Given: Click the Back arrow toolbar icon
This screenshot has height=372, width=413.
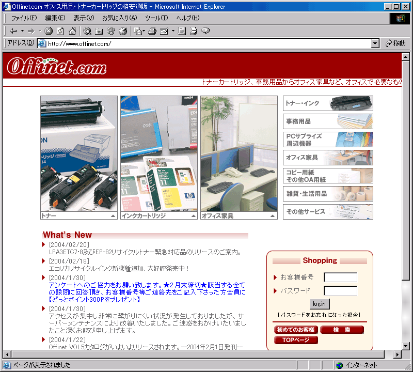Looking at the screenshot, I should pyautogui.click(x=13, y=31).
